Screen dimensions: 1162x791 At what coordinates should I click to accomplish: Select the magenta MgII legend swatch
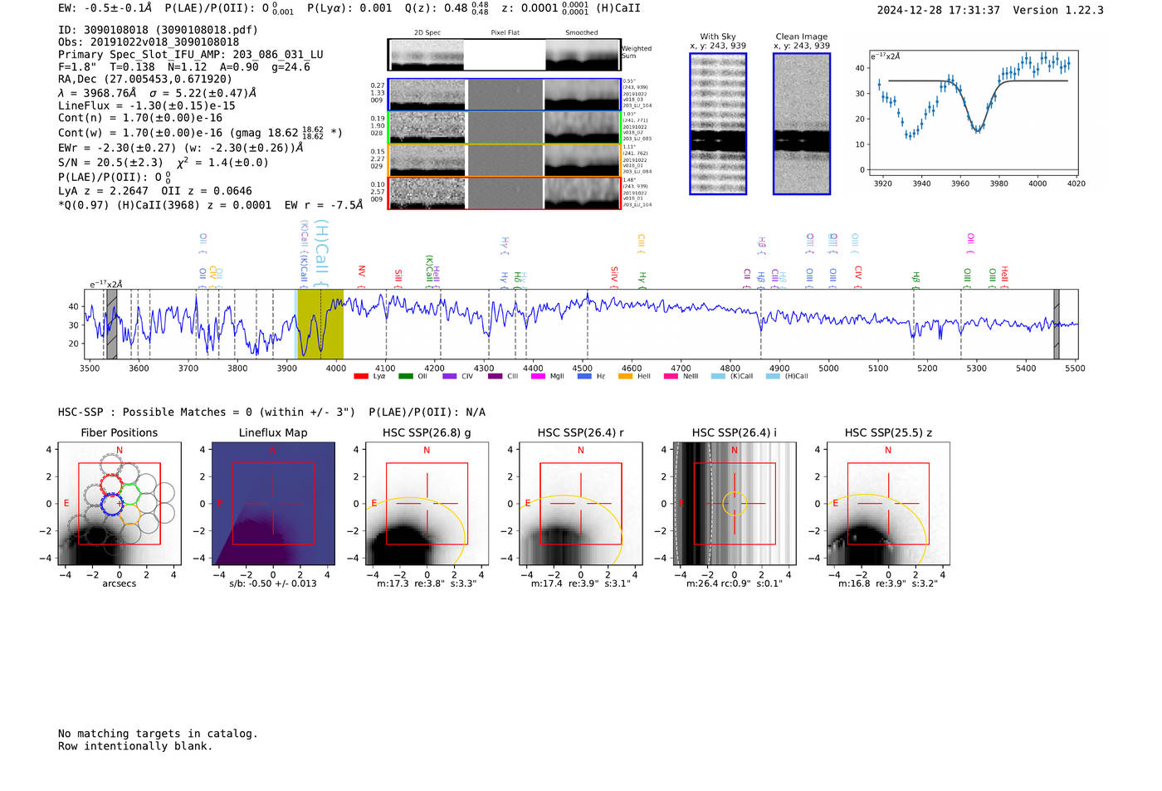[x=539, y=376]
